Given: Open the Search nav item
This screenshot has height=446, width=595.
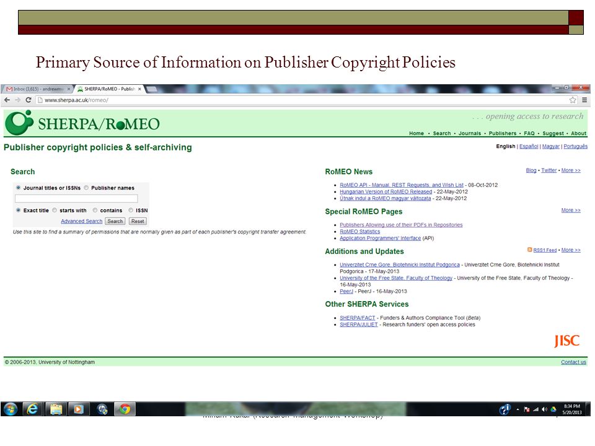Looking at the screenshot, I should 442,133.
